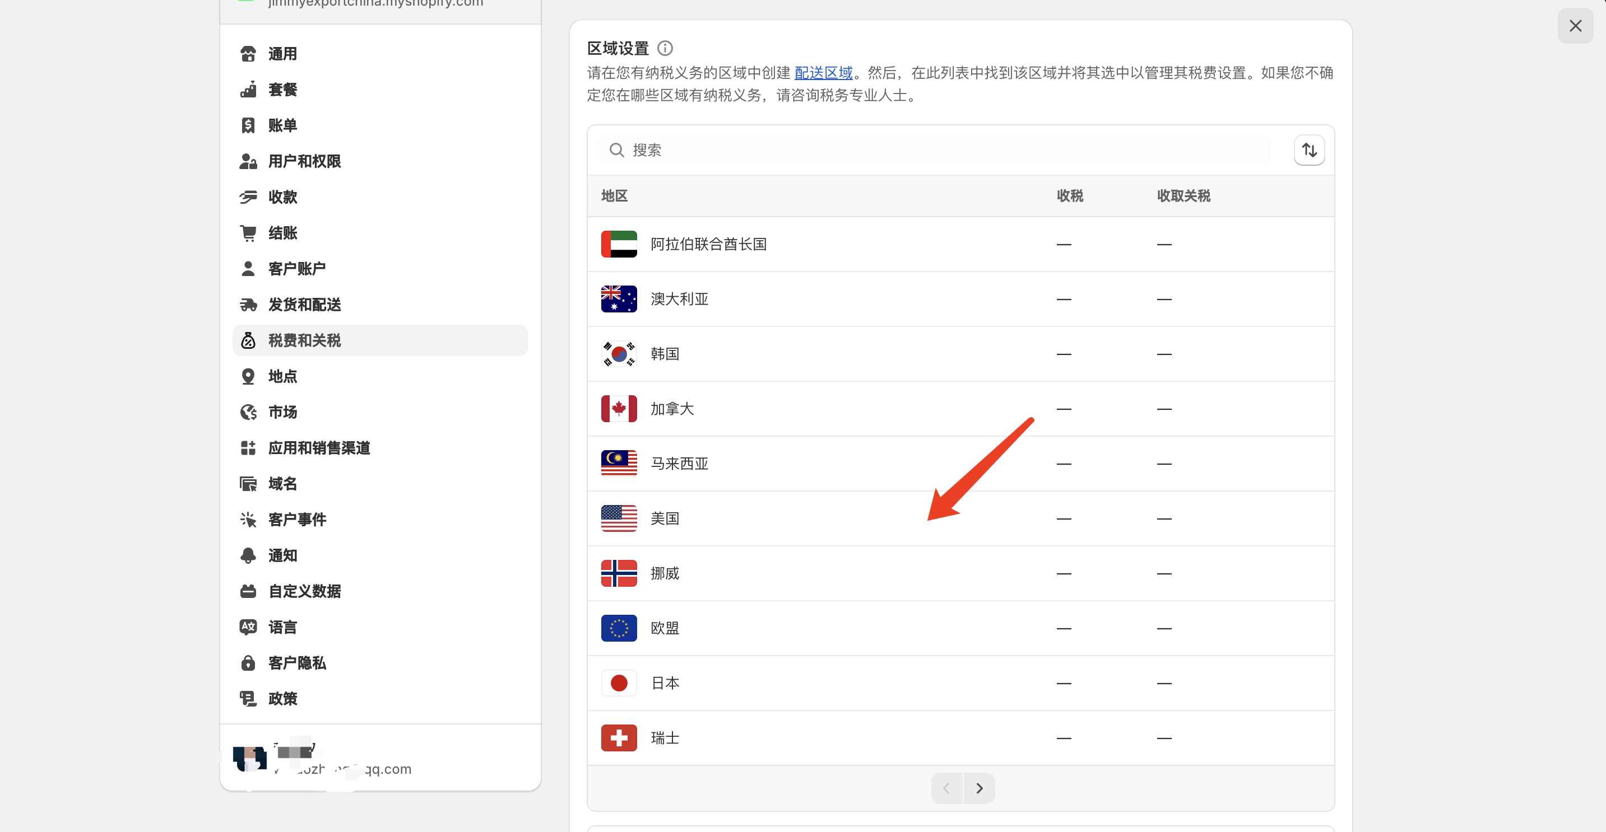Viewport: 1606px width, 832px height.
Task: Click the Japan flag thumbnail
Action: pos(619,683)
